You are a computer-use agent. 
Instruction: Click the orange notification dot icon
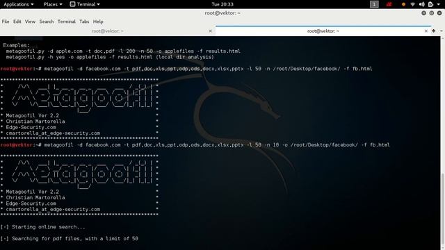click(403, 4)
